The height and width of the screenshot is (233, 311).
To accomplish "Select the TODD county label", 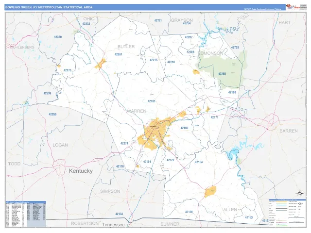I will pyautogui.click(x=14, y=164).
